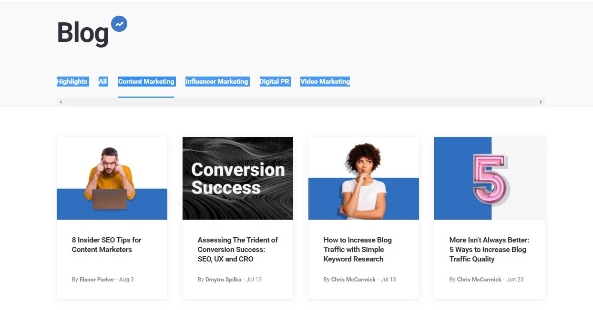The image size is (593, 310).
Task: Select the Content Marketing tab
Action: [x=146, y=81]
